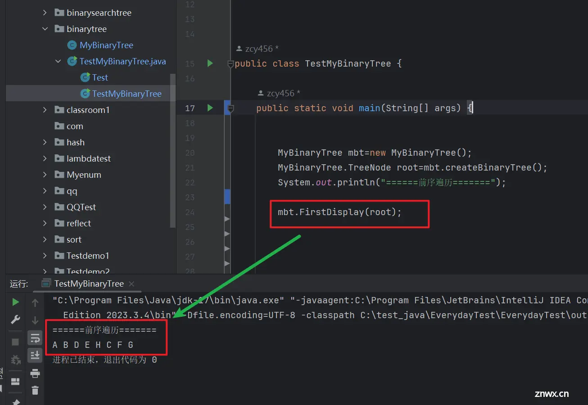
Task: Click the run tab's window icon
Action: click(45, 283)
